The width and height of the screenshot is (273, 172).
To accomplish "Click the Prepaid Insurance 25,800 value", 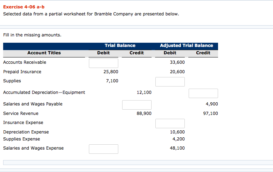I will (x=111, y=71).
